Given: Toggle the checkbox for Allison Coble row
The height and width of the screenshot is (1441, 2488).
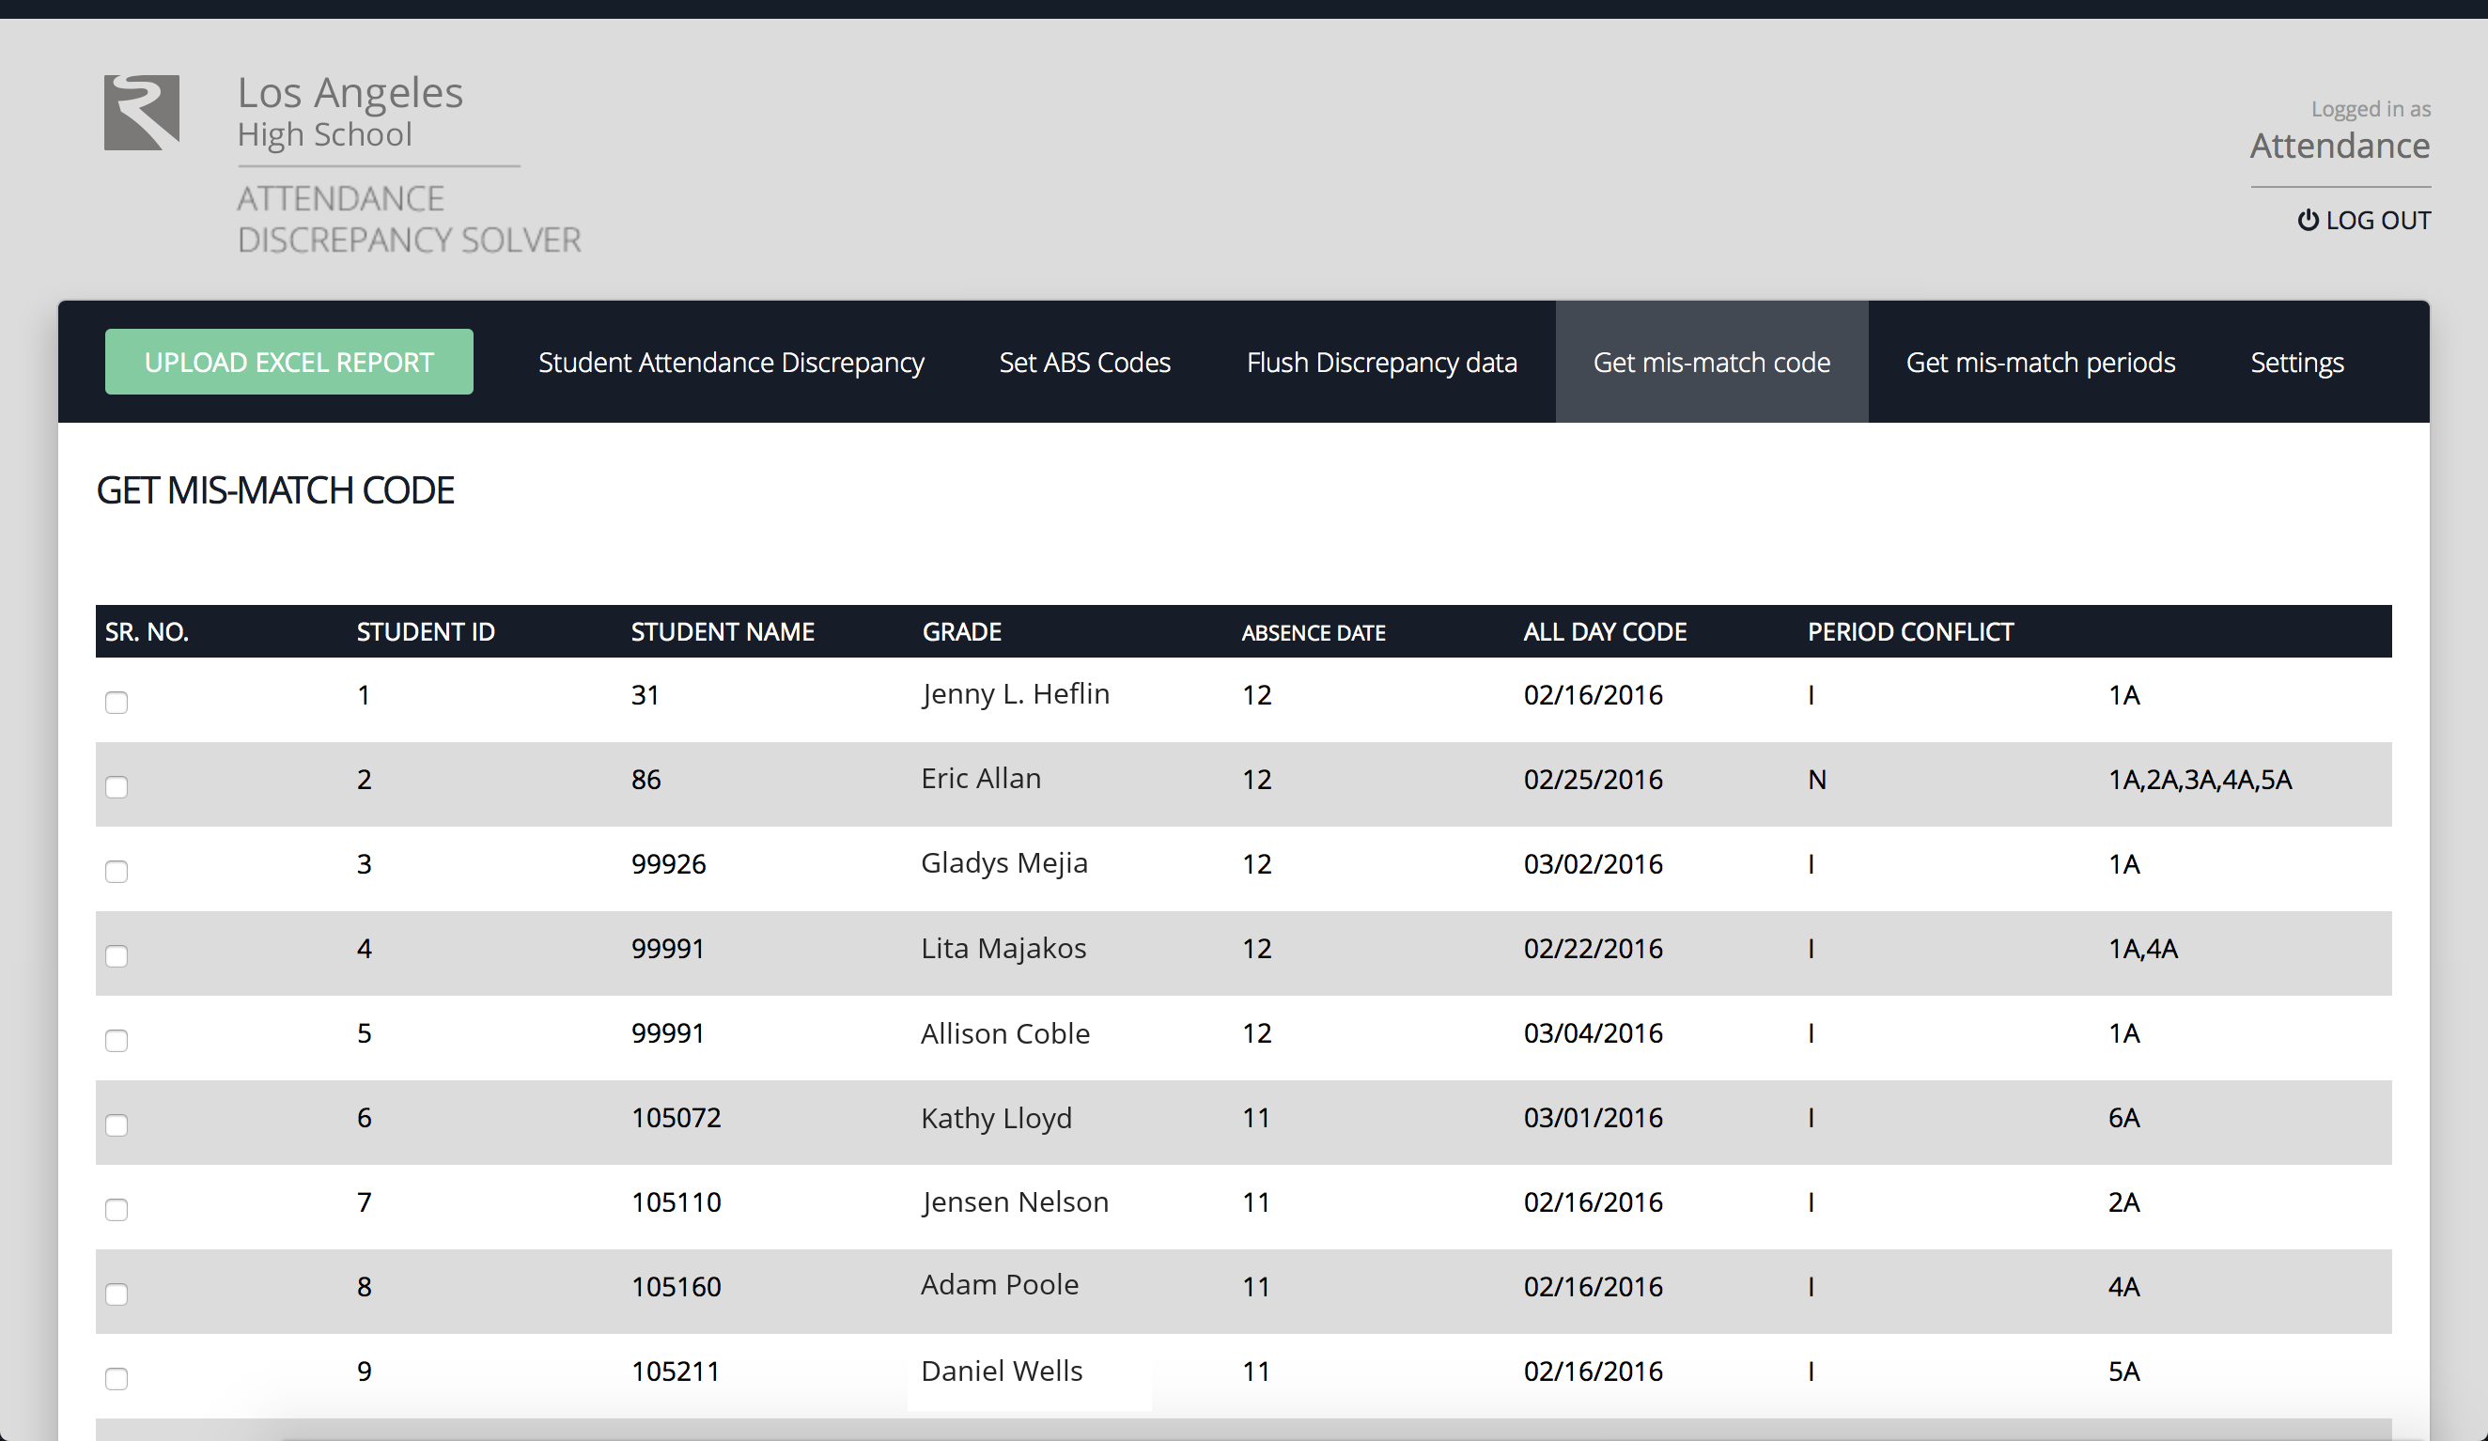Looking at the screenshot, I should tap(117, 1040).
